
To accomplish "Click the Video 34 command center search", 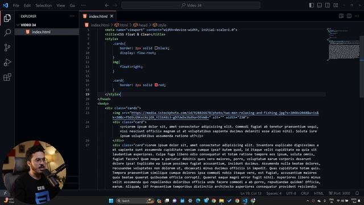I will [x=191, y=5].
